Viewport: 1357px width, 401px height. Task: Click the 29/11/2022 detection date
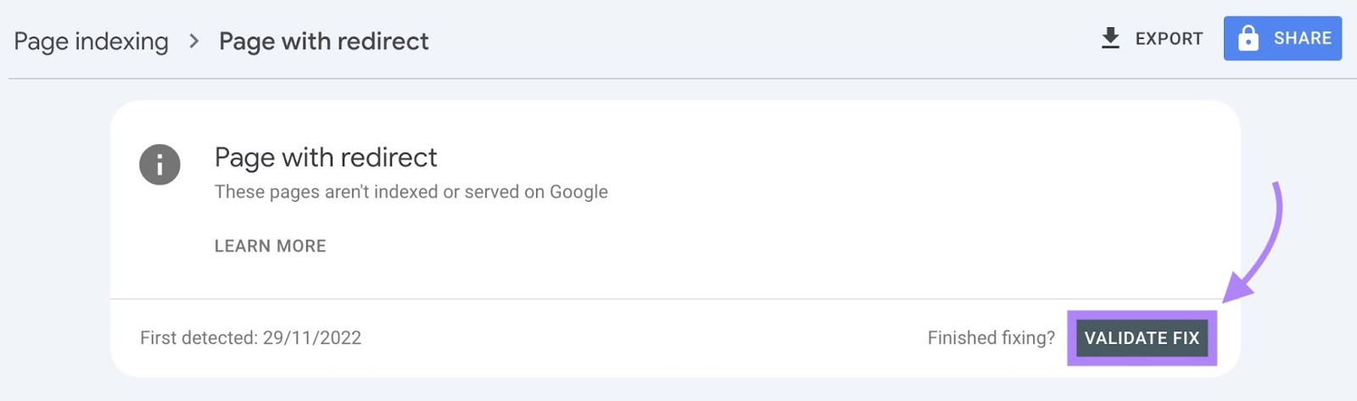(x=312, y=337)
